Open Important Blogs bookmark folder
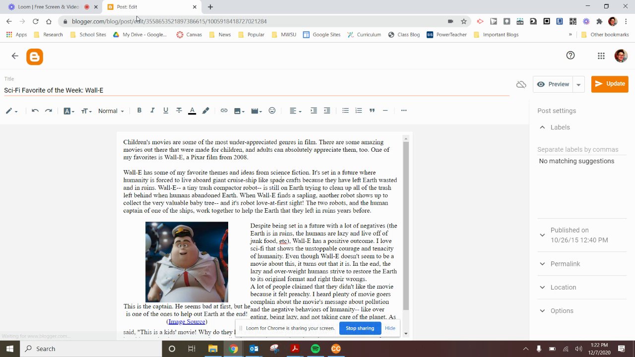635x357 pixels. pos(496,35)
